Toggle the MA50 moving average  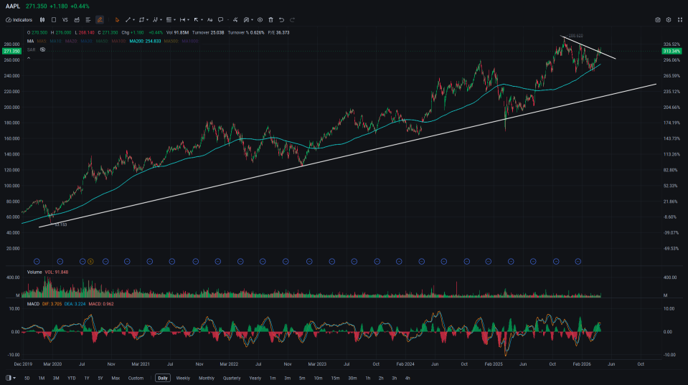click(x=102, y=41)
